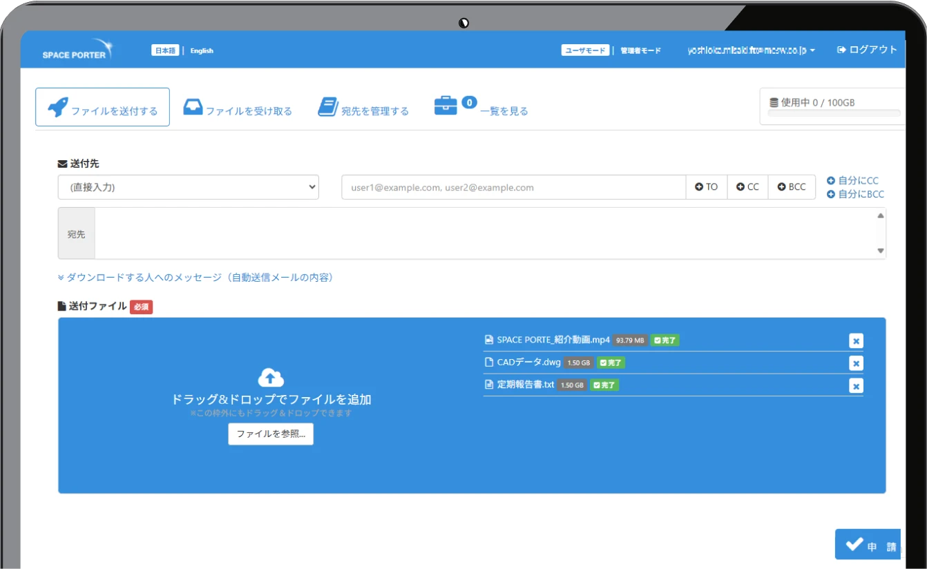Switch language to English
Screen dimensions: 927x569
click(202, 50)
